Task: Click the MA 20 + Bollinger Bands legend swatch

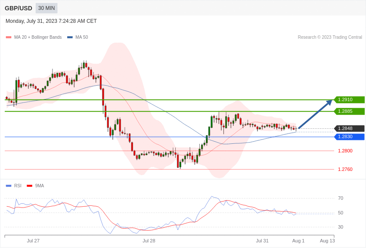Action: point(9,37)
